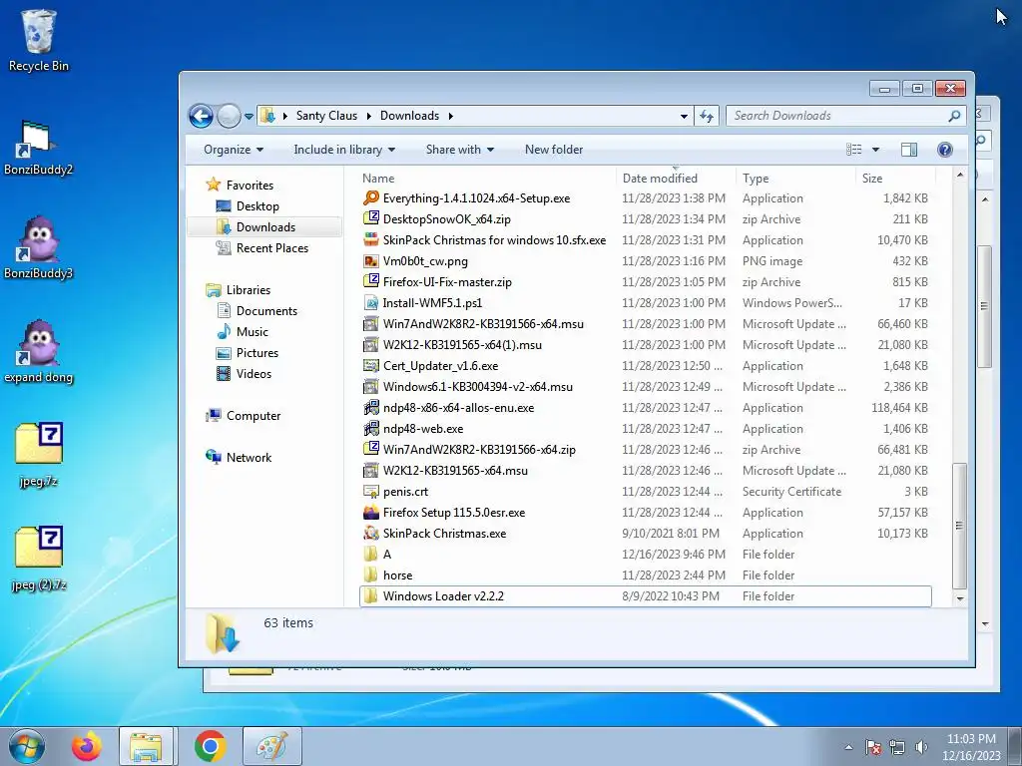1022x766 pixels.
Task: Select Firefox-UI-Fix-master.zip file
Action: pyautogui.click(x=646, y=282)
